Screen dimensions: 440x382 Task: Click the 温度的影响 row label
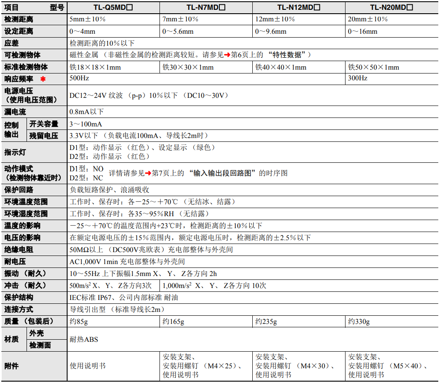(x=22, y=226)
